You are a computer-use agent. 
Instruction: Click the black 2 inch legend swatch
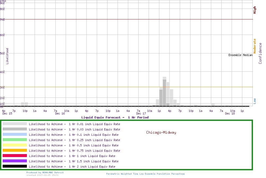15,166
